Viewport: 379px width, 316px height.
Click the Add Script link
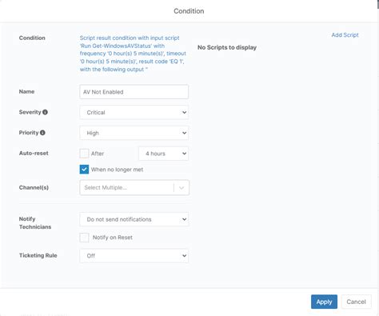[345, 35]
